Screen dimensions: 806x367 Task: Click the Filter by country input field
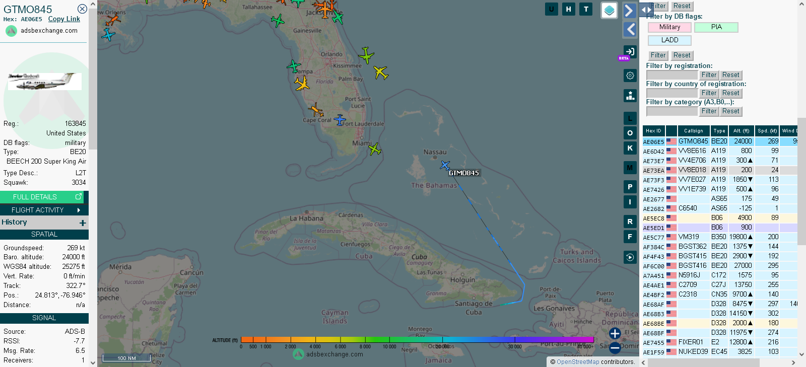(x=672, y=93)
